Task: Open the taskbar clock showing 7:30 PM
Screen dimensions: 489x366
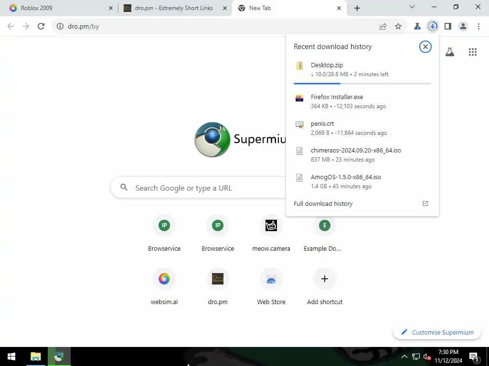Action: pyautogui.click(x=448, y=356)
